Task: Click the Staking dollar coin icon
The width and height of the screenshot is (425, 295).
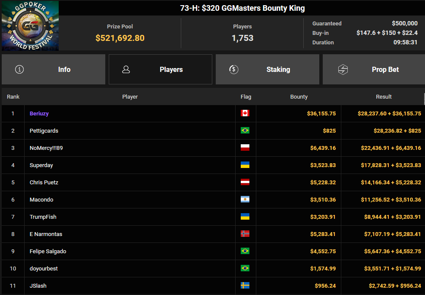Action: [x=233, y=70]
